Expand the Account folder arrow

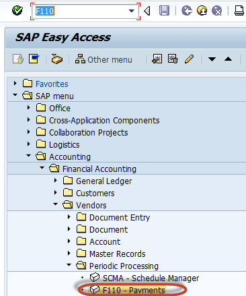(x=69, y=241)
